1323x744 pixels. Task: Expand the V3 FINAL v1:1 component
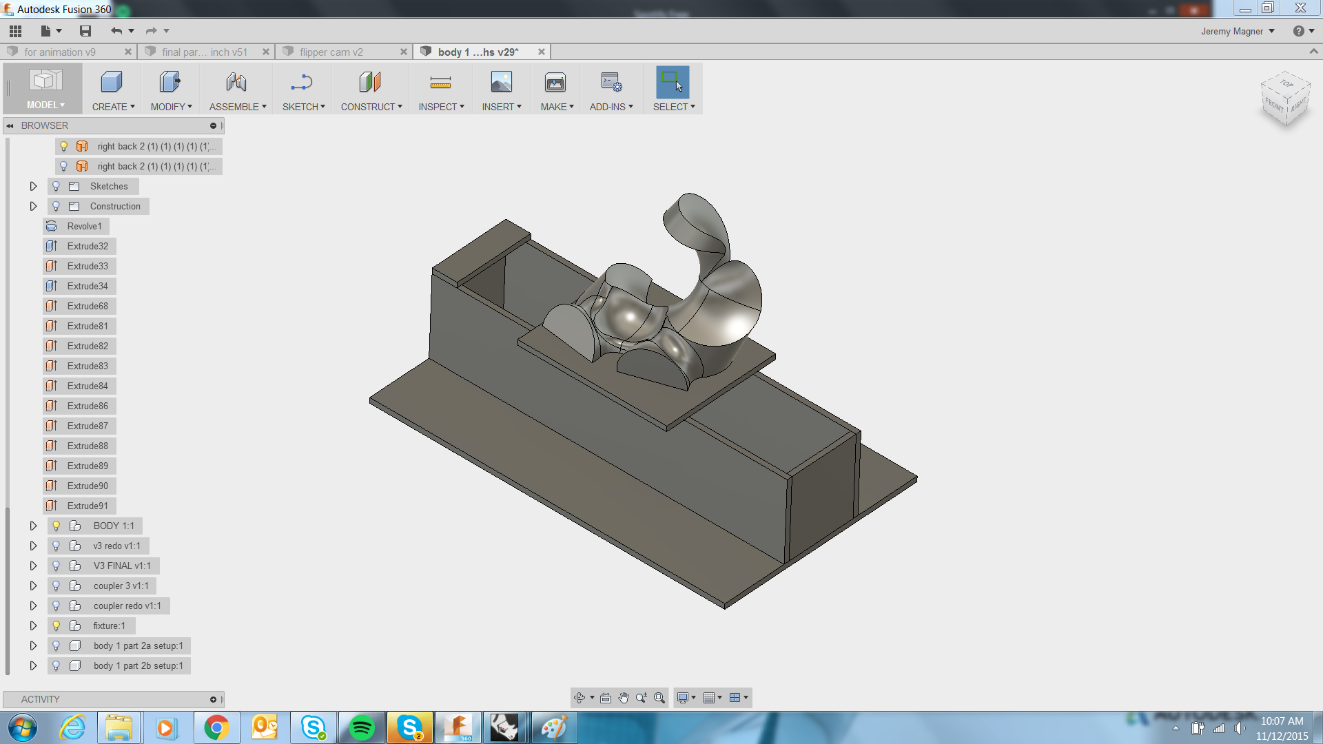pos(33,566)
